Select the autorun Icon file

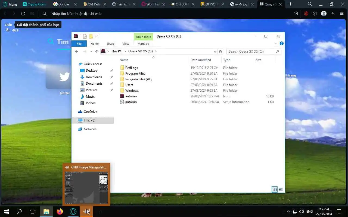coord(131,96)
